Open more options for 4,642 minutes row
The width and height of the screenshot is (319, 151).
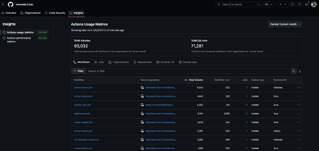click(299, 96)
